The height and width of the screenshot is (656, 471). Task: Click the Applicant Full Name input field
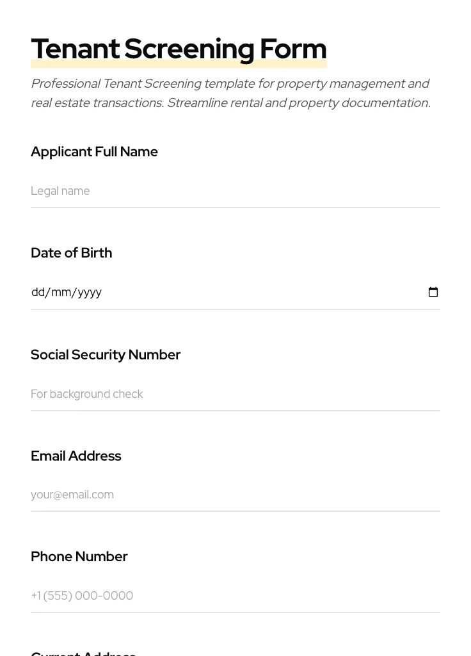pyautogui.click(x=235, y=191)
